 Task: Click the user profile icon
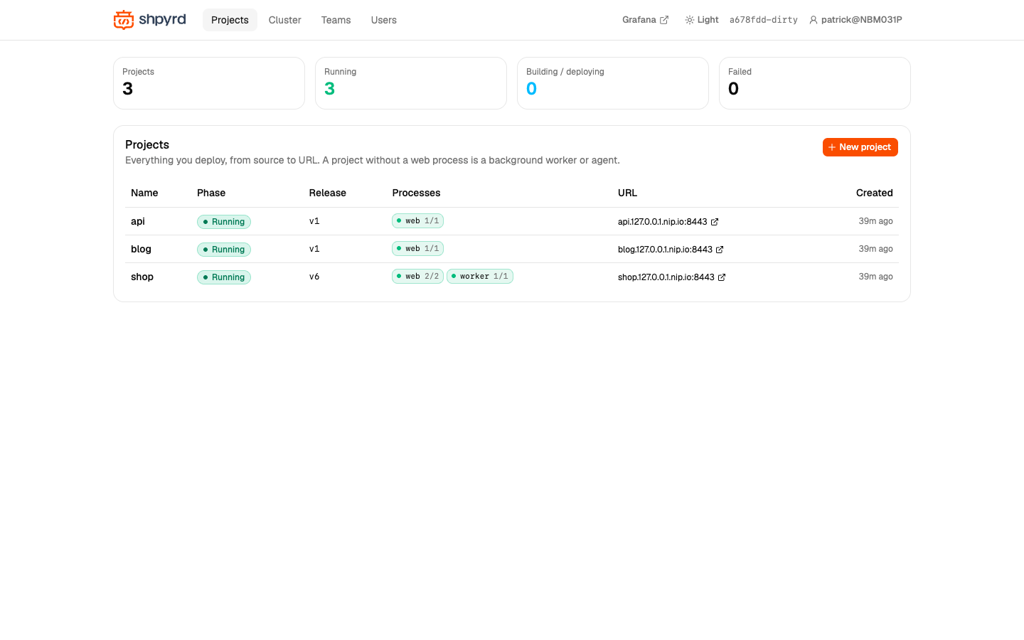point(814,20)
